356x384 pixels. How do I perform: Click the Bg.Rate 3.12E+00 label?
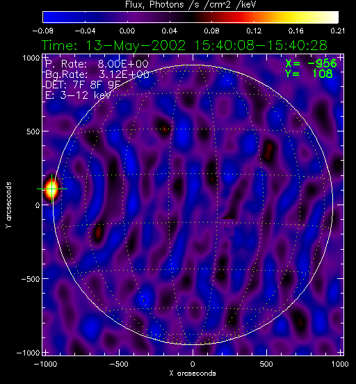click(x=97, y=74)
